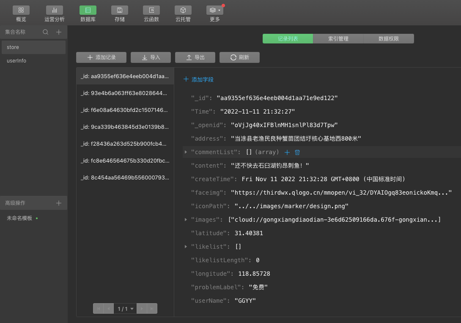461x323 pixels.
Task: Click the 刷新 refresh button
Action: [240, 57]
